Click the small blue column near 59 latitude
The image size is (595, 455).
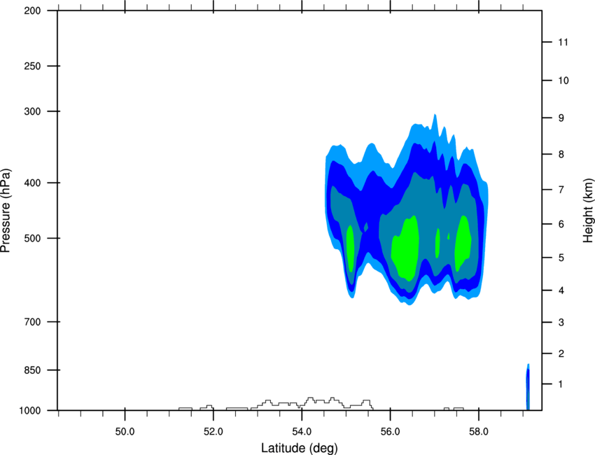tap(528, 387)
